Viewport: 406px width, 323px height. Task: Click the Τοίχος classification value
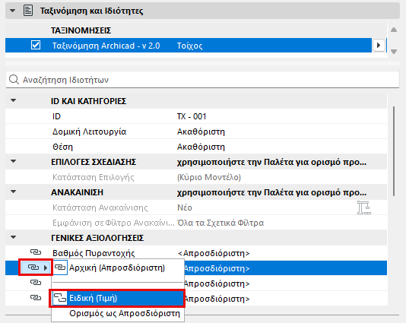click(x=189, y=46)
